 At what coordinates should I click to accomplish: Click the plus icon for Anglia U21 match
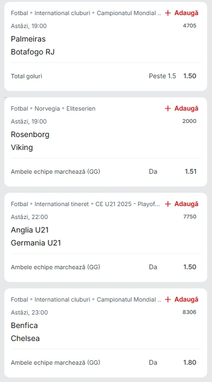pyautogui.click(x=168, y=204)
